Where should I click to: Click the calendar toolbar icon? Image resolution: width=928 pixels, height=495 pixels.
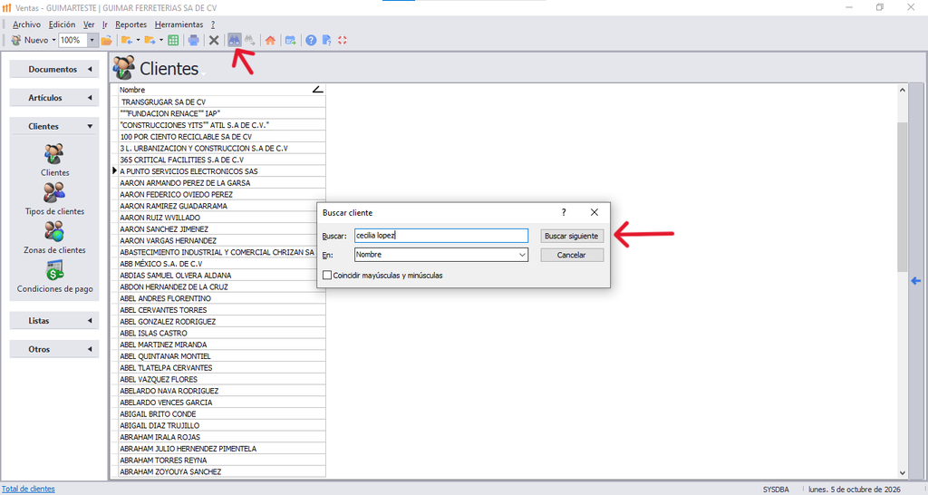click(x=291, y=40)
